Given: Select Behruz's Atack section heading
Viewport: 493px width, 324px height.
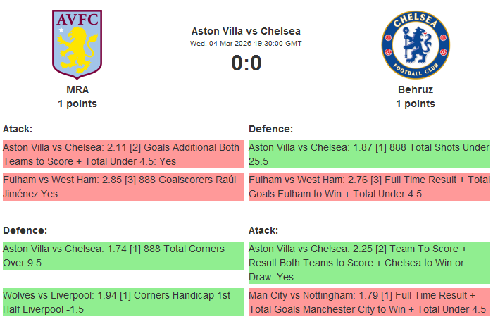Looking at the screenshot, I should pos(263,230).
